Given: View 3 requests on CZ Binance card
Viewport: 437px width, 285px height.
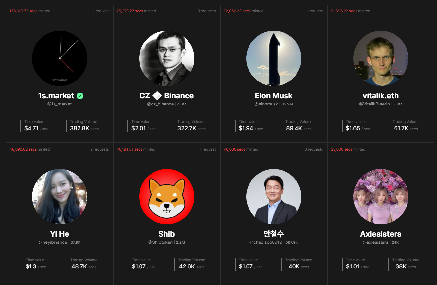Looking at the screenshot, I should pyautogui.click(x=207, y=11).
